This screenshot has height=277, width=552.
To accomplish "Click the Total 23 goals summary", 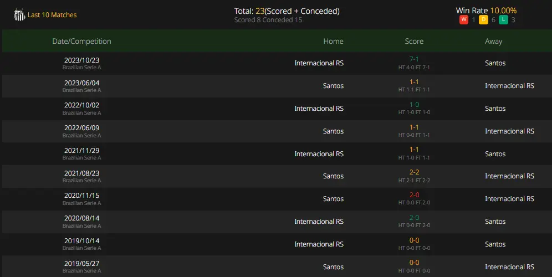I will 287,11.
